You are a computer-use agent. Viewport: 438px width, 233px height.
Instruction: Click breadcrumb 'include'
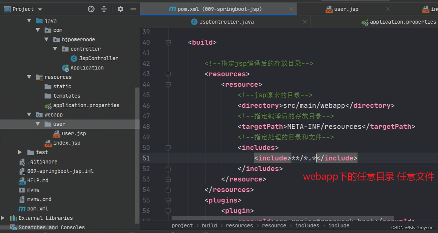click(x=339, y=226)
